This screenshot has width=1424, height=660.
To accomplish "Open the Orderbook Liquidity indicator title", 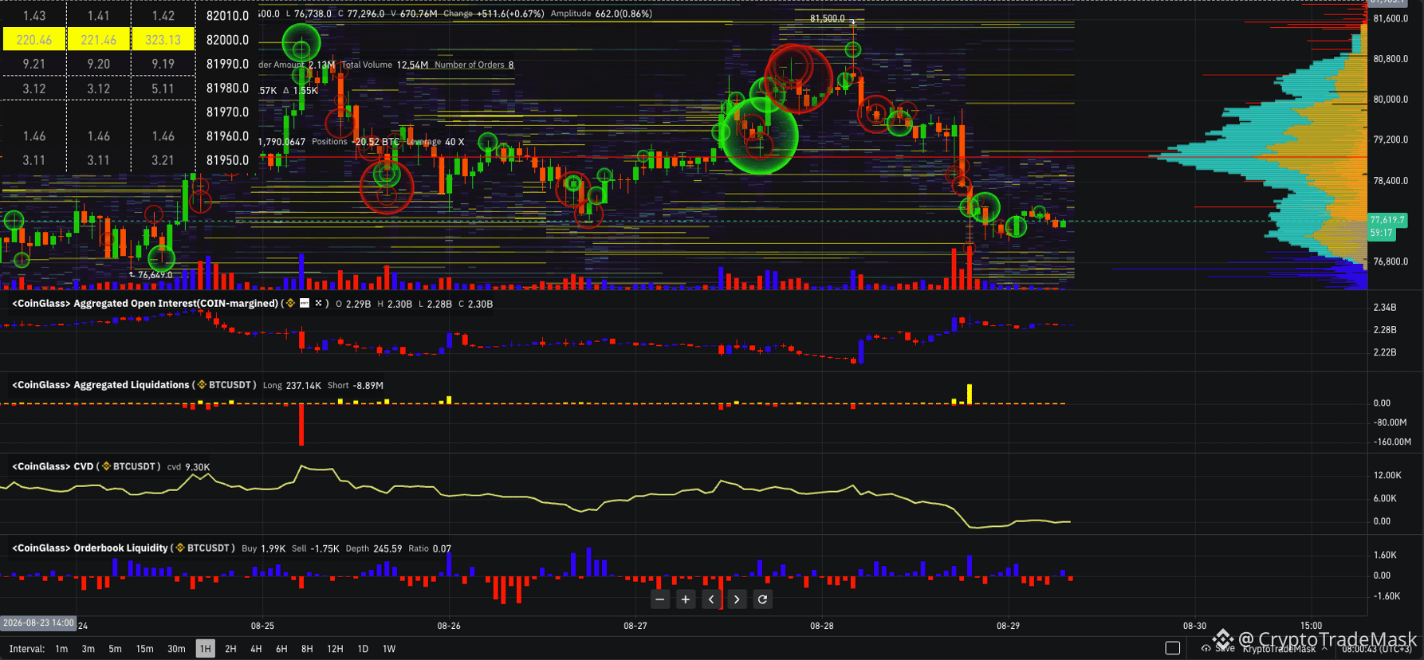I will tap(90, 548).
